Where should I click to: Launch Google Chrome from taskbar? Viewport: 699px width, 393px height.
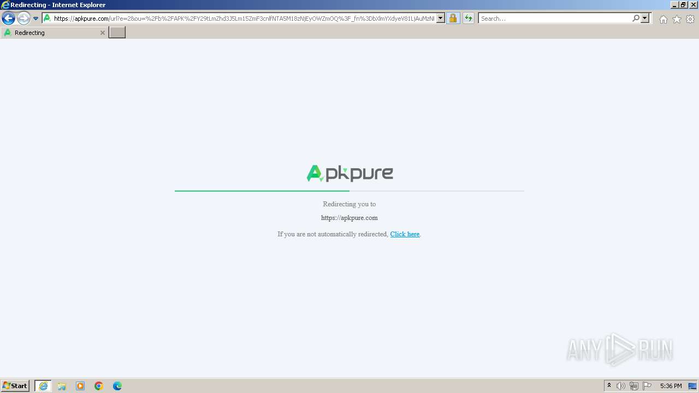click(x=99, y=386)
